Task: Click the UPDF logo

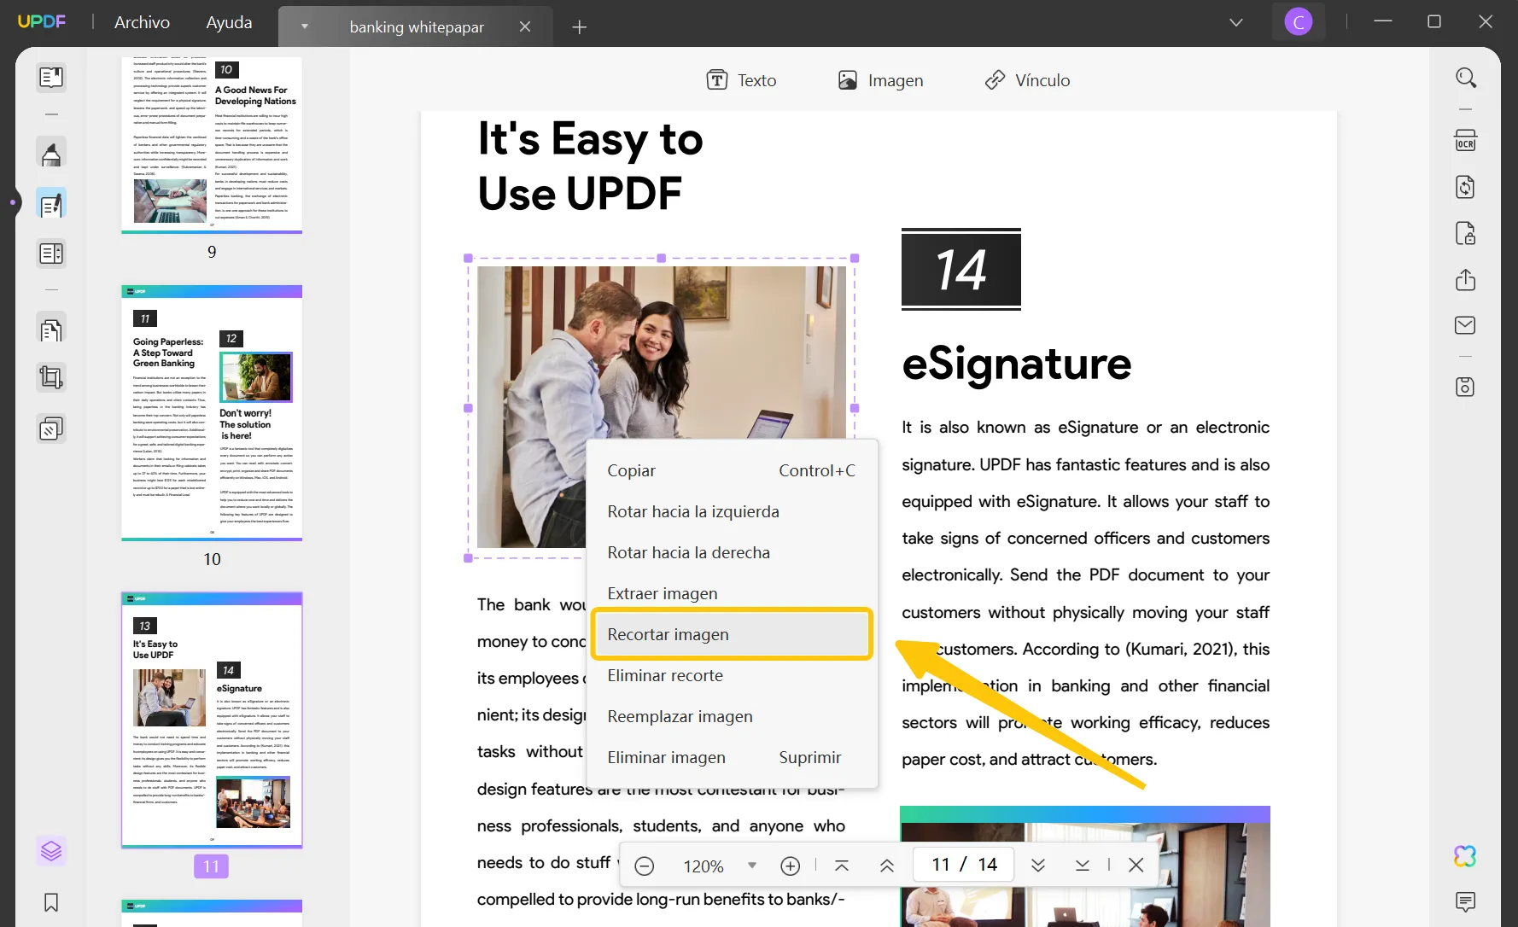Action: pyautogui.click(x=42, y=21)
